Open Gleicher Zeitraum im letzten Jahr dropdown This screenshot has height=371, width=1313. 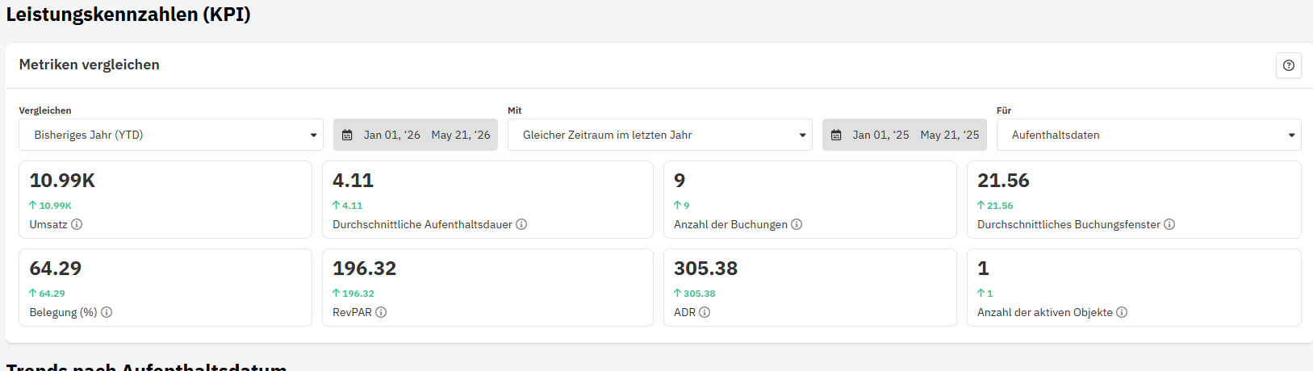tap(660, 135)
